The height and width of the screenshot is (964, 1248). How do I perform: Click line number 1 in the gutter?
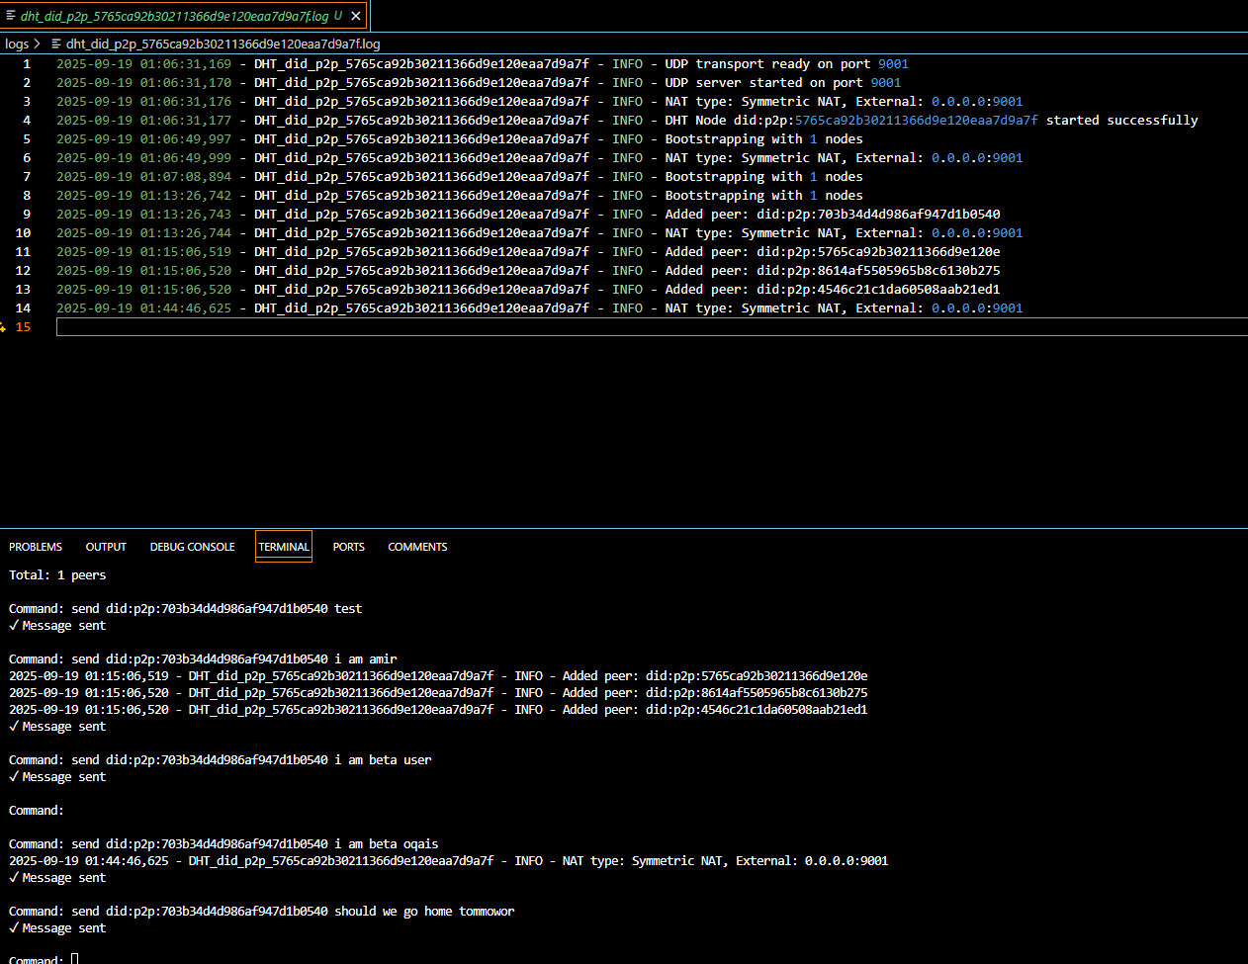click(x=27, y=64)
